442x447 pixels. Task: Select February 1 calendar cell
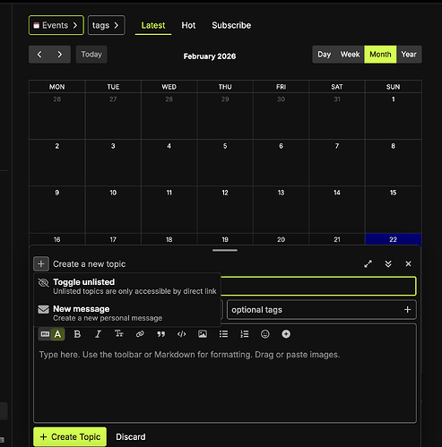pos(393,116)
